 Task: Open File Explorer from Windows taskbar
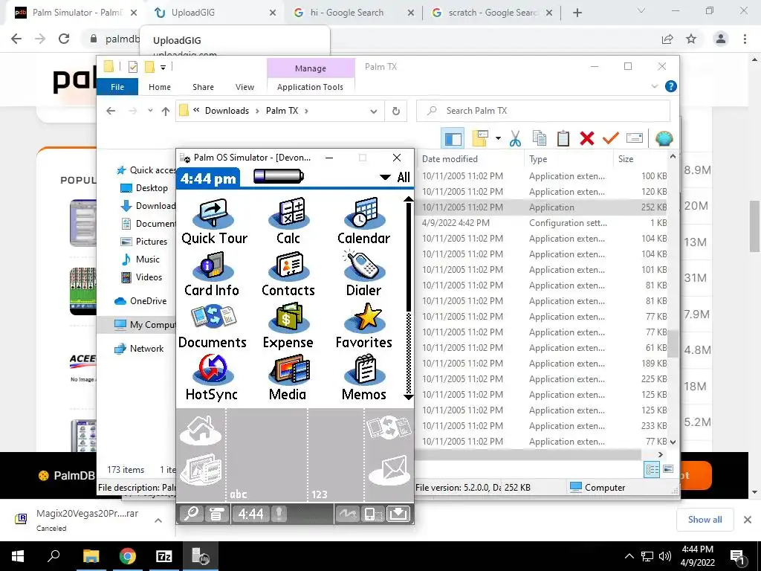tap(91, 556)
